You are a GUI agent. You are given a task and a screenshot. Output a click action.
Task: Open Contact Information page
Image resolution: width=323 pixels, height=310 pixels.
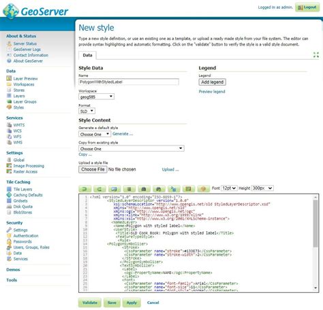(31, 55)
